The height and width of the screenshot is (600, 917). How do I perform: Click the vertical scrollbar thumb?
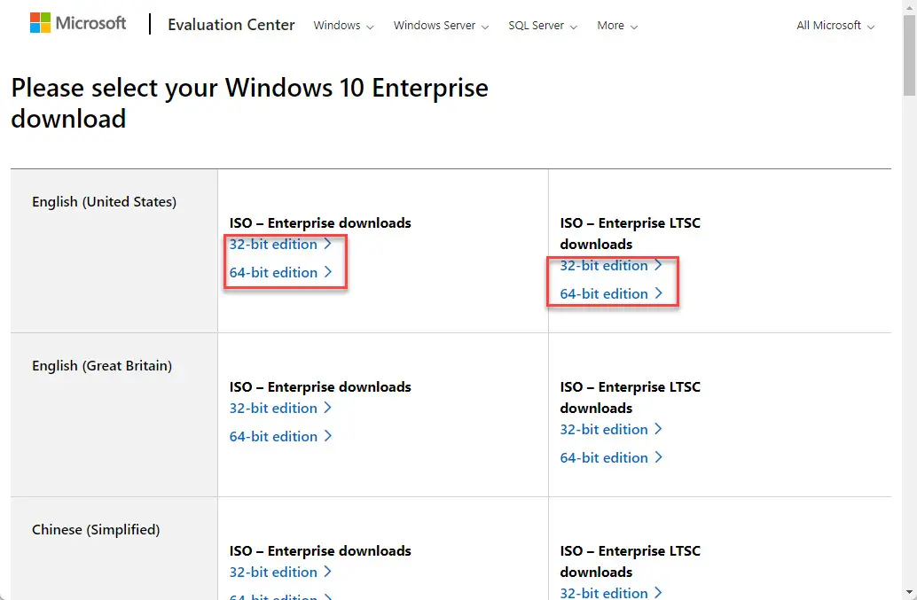click(909, 56)
